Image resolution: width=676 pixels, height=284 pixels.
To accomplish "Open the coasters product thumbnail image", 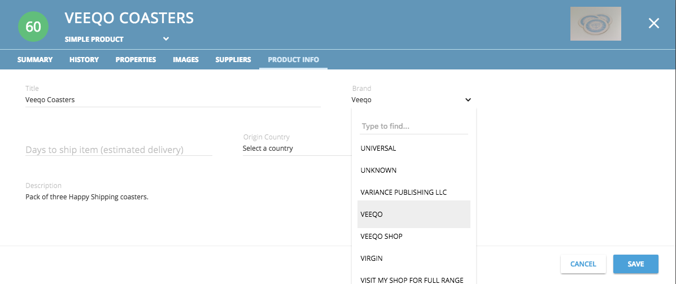I will [x=595, y=24].
